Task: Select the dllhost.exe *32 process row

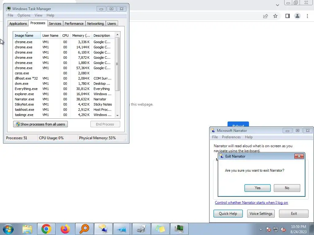Action: (x=64, y=78)
